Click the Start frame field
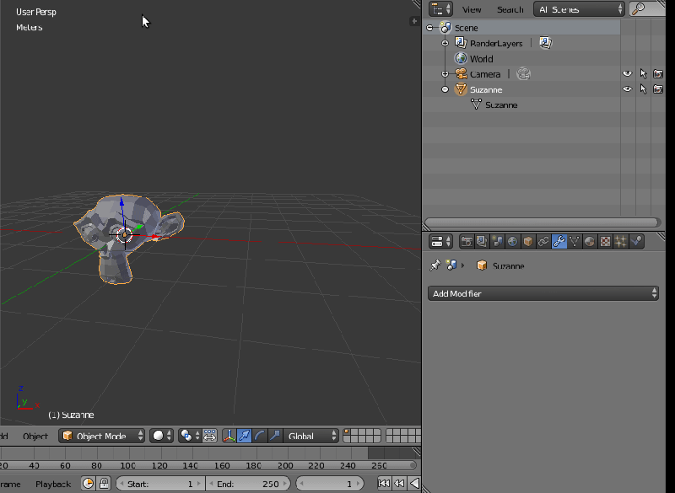The height and width of the screenshot is (493, 675). click(x=160, y=484)
